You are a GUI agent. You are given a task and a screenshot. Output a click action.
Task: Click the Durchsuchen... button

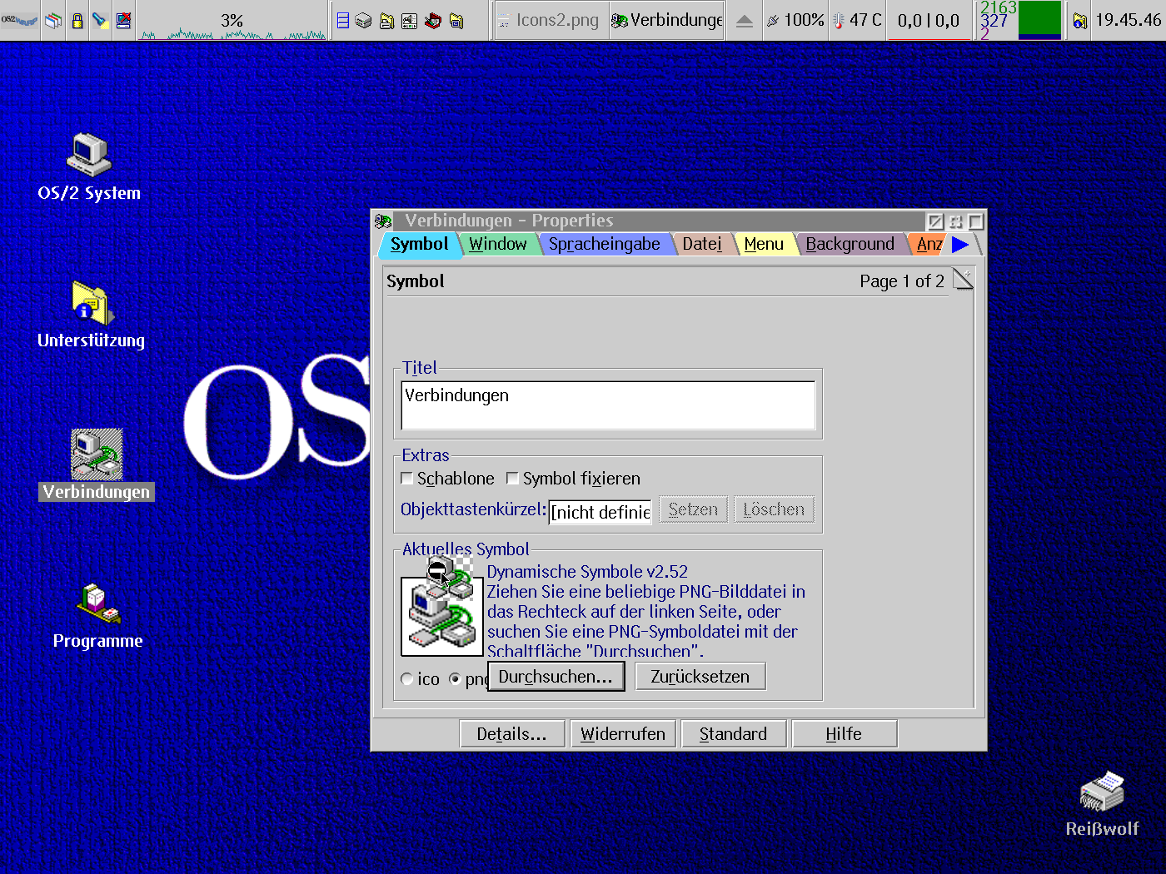click(x=556, y=677)
